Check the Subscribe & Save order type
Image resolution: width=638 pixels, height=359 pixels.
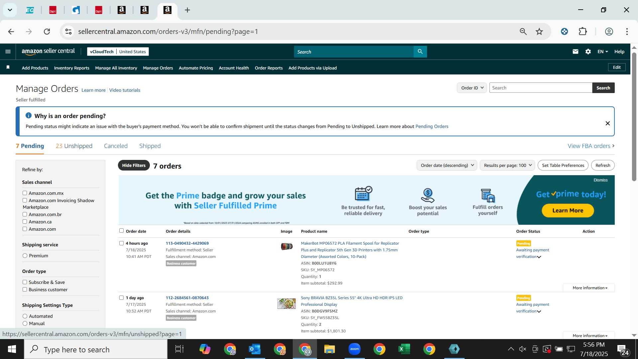tap(25, 282)
